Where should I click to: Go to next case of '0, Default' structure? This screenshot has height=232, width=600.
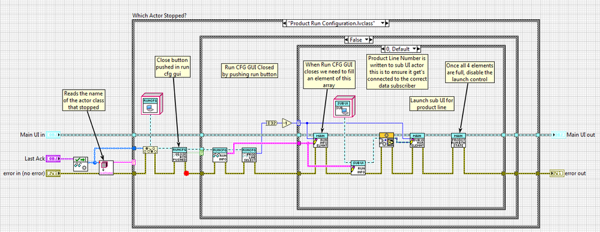(418, 49)
